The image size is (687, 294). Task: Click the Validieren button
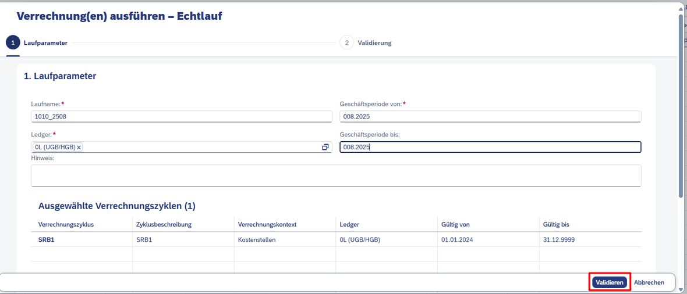610,282
